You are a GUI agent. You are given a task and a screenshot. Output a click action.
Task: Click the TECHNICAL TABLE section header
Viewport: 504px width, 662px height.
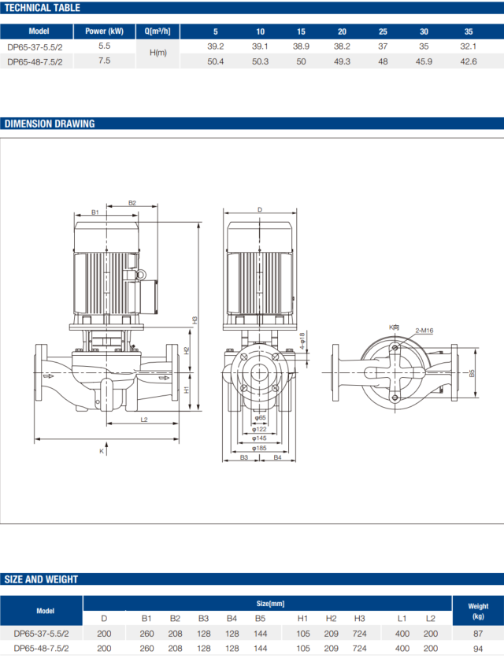(43, 8)
